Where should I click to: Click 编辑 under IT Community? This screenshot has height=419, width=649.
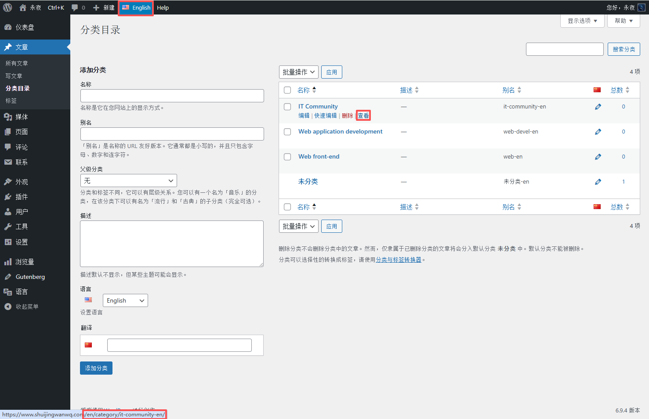[x=304, y=116]
